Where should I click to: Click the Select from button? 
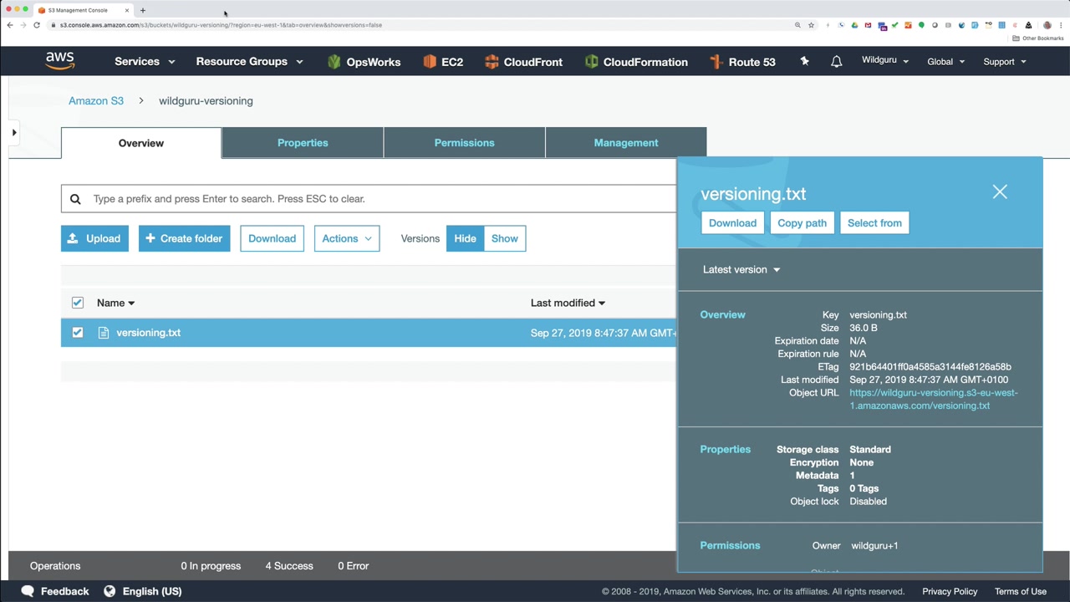(874, 223)
